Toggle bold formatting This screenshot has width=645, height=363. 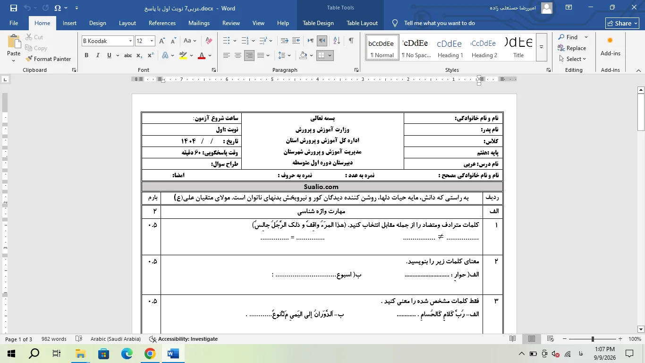[86, 55]
